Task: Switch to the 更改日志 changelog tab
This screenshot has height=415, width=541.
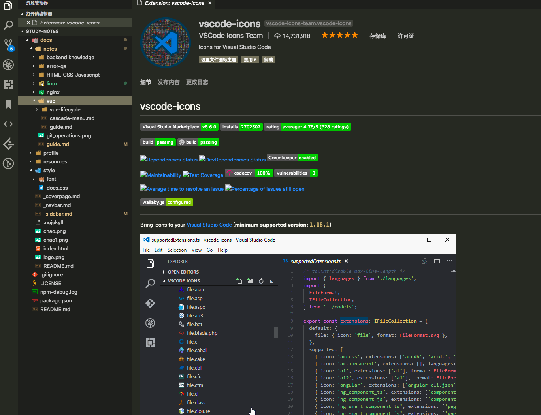Action: [197, 82]
